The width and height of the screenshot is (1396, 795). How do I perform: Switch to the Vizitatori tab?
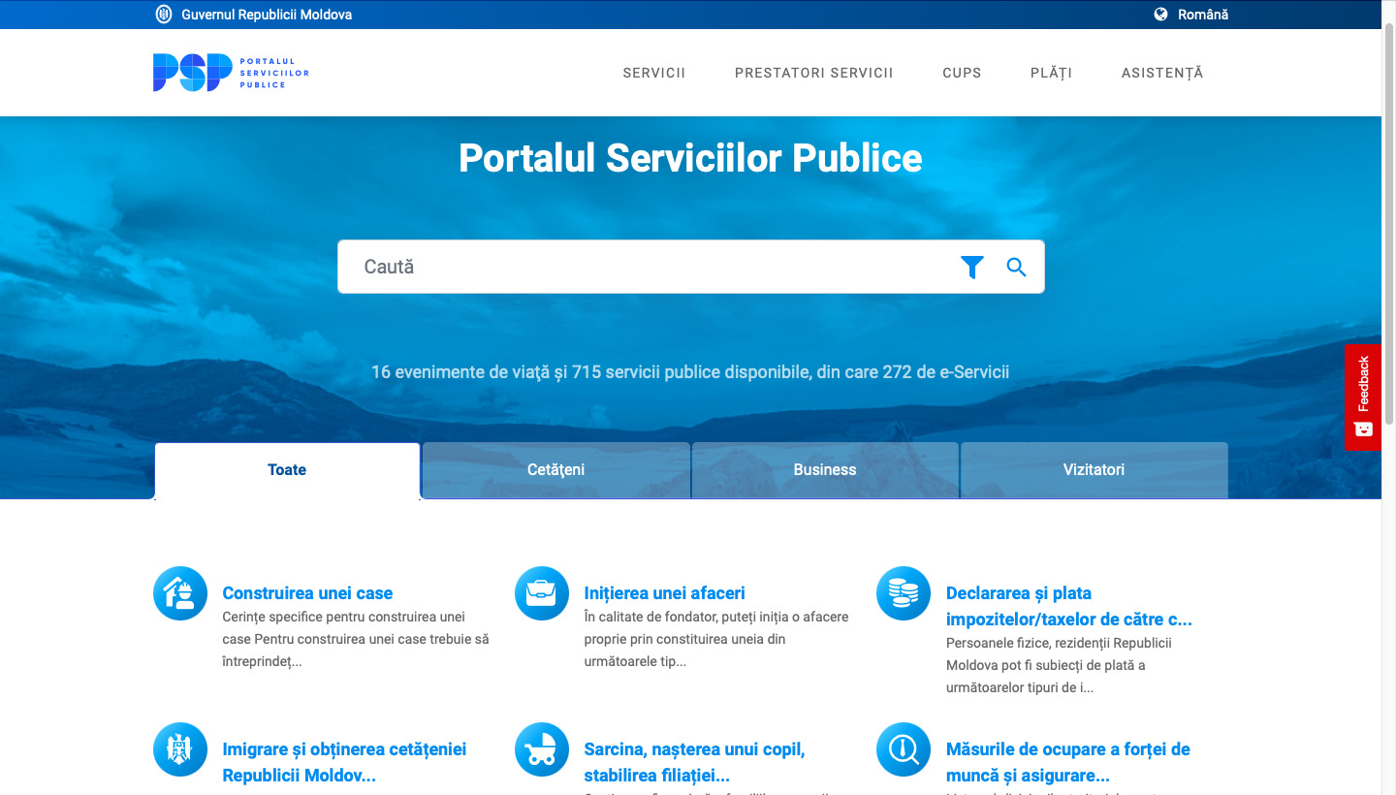point(1094,470)
